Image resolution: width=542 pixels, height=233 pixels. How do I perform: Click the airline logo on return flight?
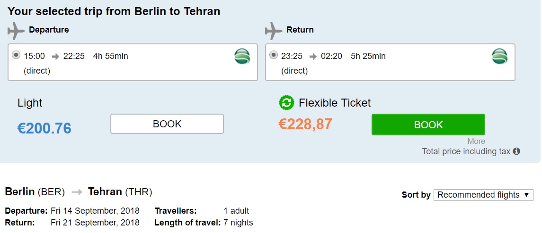[x=499, y=57]
